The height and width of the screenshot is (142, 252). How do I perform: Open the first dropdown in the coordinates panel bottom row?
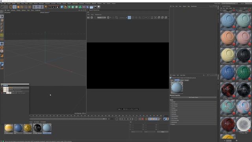tap(137, 132)
